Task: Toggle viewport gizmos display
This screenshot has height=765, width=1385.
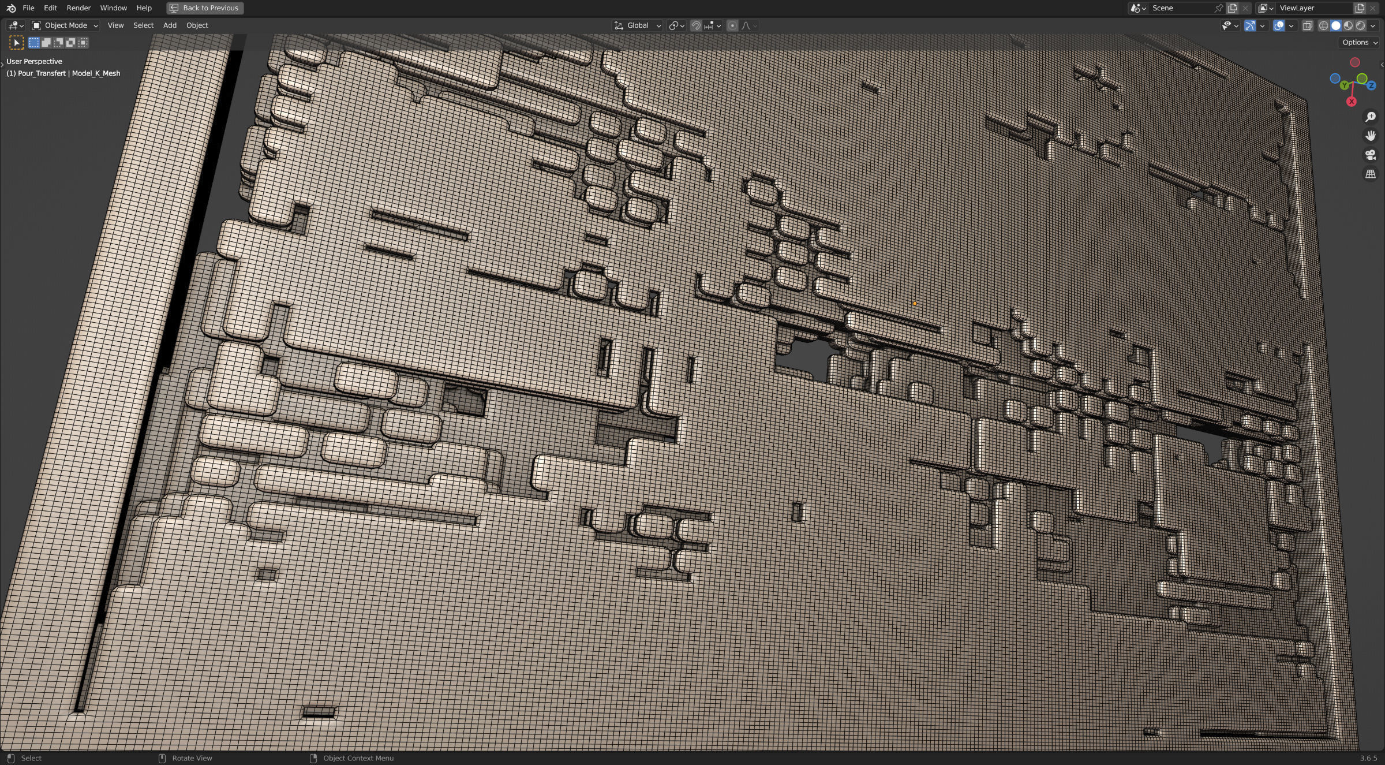Action: [1250, 25]
